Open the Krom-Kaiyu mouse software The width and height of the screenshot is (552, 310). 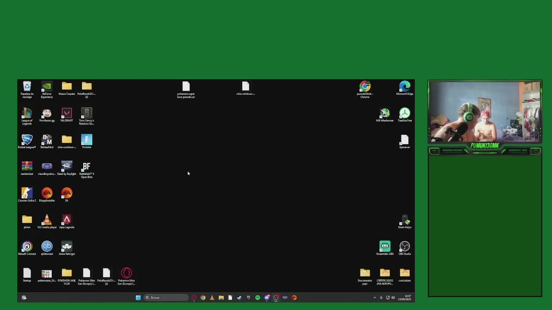405,222
